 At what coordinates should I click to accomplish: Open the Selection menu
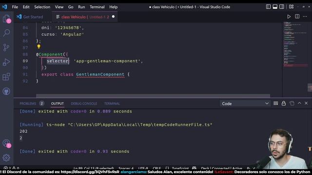click(42, 7)
